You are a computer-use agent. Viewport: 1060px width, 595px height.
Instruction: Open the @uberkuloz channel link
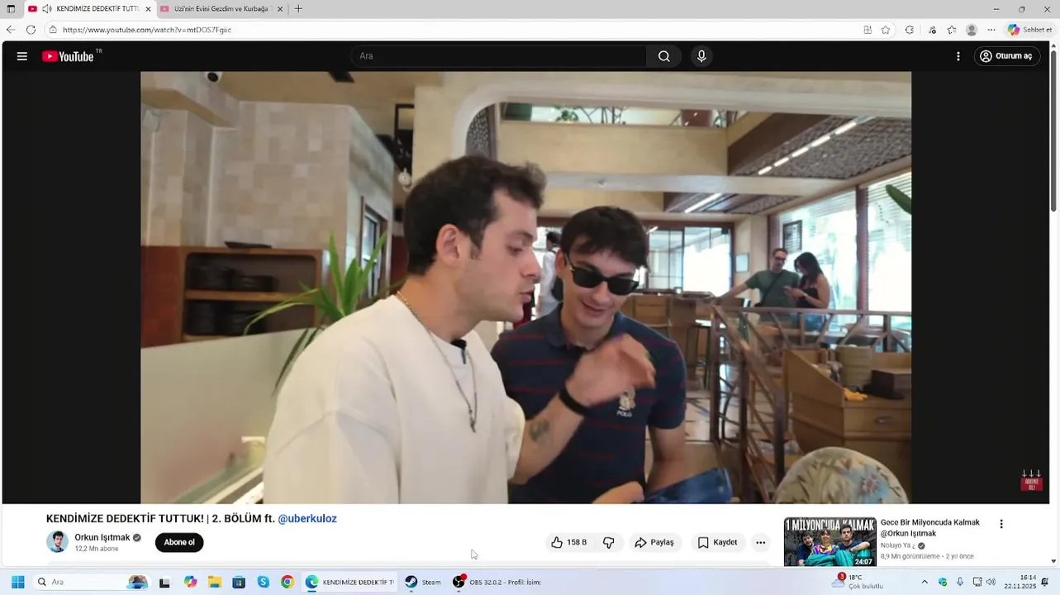[x=307, y=519]
